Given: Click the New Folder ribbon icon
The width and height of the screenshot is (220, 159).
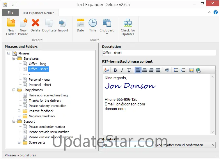Looking at the screenshot, I should coord(11,23).
